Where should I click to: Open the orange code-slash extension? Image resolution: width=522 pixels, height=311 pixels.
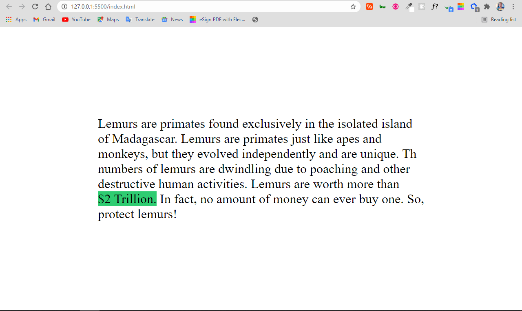(x=369, y=7)
